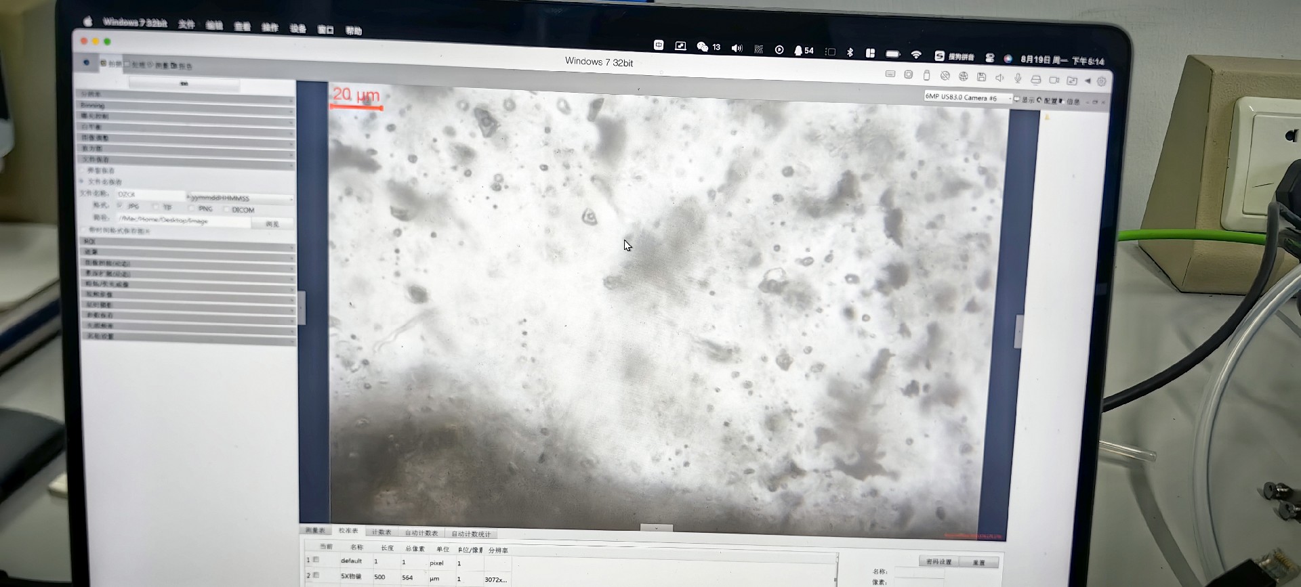1301x587 pixels.
Task: Click the 浏览 browse button
Action: (x=272, y=223)
